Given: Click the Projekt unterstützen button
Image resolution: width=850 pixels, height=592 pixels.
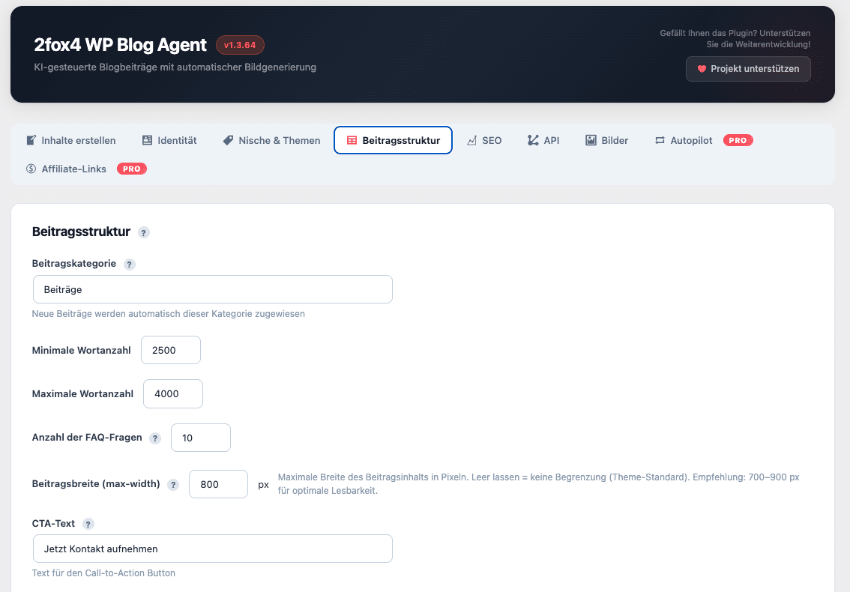Looking at the screenshot, I should tap(747, 68).
